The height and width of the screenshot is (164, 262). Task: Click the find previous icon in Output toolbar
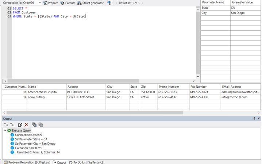(x=6, y=125)
